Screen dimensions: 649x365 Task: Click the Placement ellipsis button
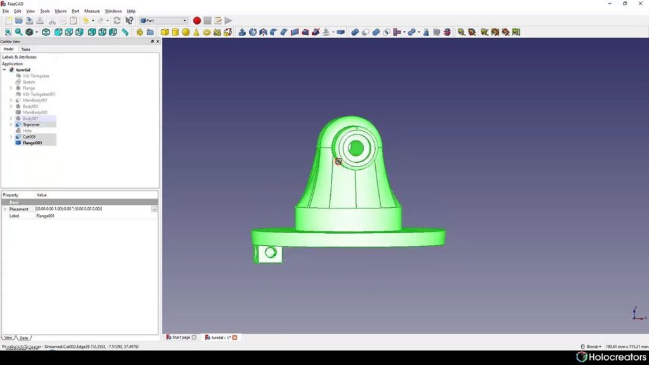pos(154,209)
